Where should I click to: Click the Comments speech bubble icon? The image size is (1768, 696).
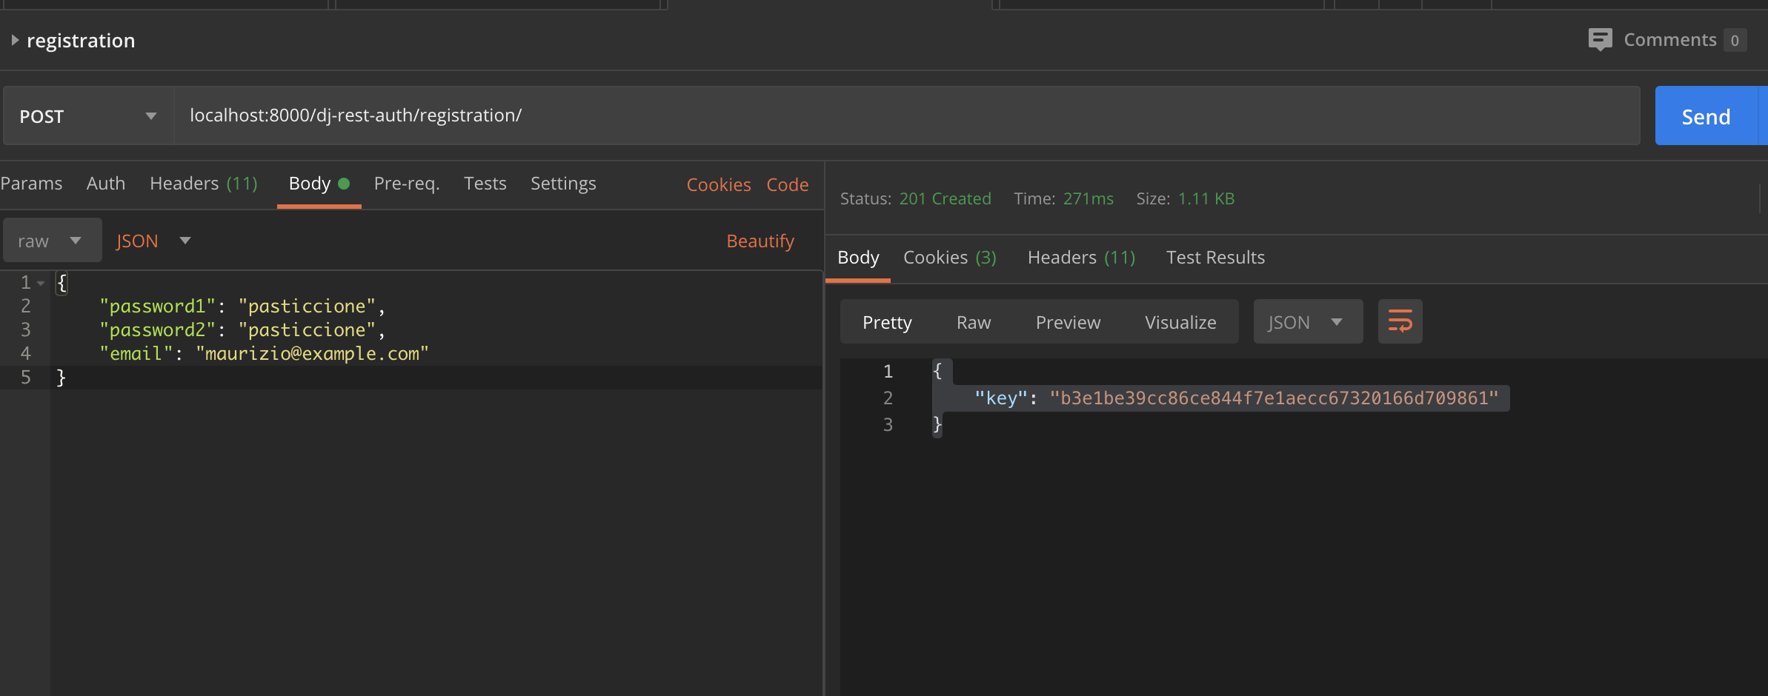tap(1600, 40)
